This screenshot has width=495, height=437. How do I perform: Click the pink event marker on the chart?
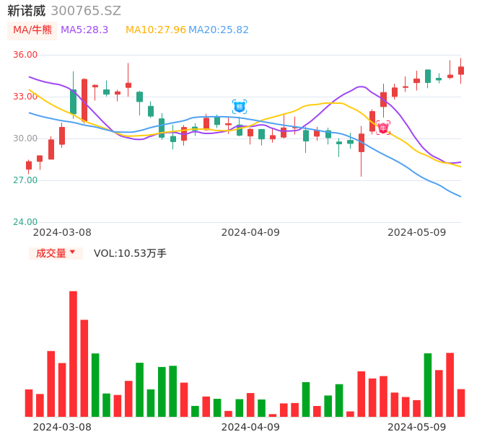[383, 128]
